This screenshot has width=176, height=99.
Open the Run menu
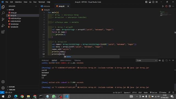point(35,2)
